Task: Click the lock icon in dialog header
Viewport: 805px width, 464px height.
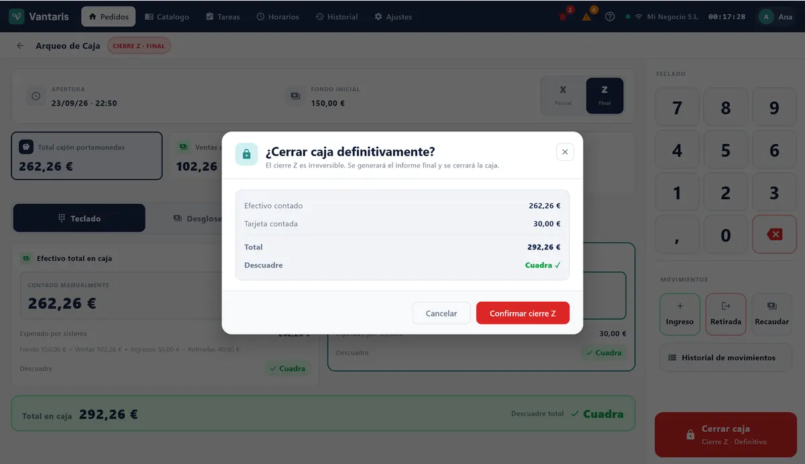Action: coord(246,154)
